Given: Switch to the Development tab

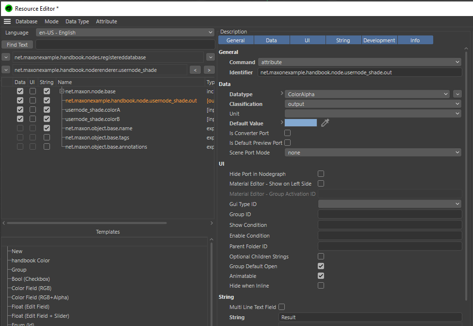Looking at the screenshot, I should coord(379,40).
